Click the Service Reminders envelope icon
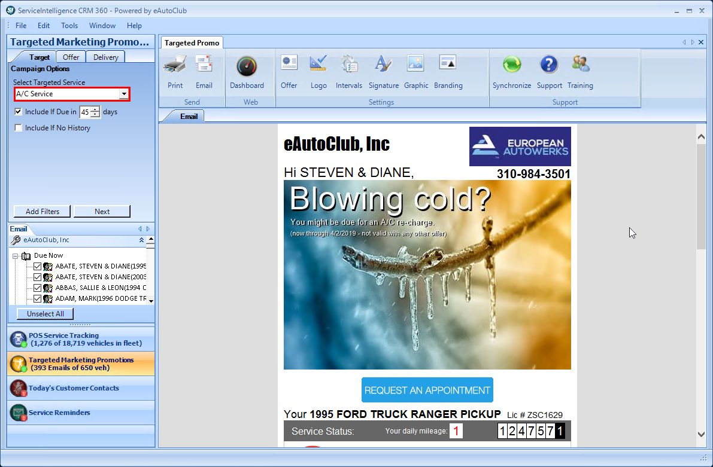713x467 pixels. pos(19,413)
